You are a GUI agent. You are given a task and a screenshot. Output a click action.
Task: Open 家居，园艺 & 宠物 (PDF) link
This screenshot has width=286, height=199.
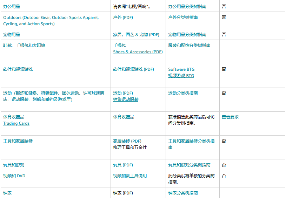(x=136, y=35)
